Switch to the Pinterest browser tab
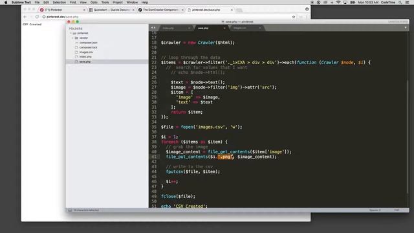The image size is (414, 233). click(62, 10)
